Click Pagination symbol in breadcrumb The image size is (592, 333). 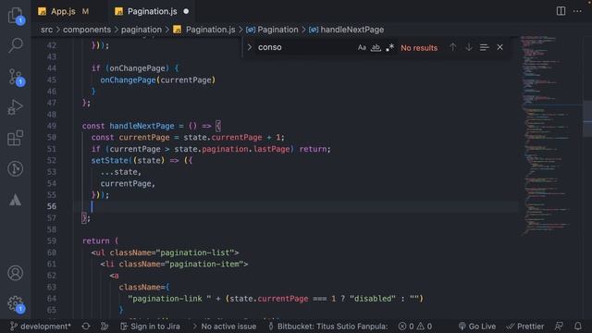point(277,30)
